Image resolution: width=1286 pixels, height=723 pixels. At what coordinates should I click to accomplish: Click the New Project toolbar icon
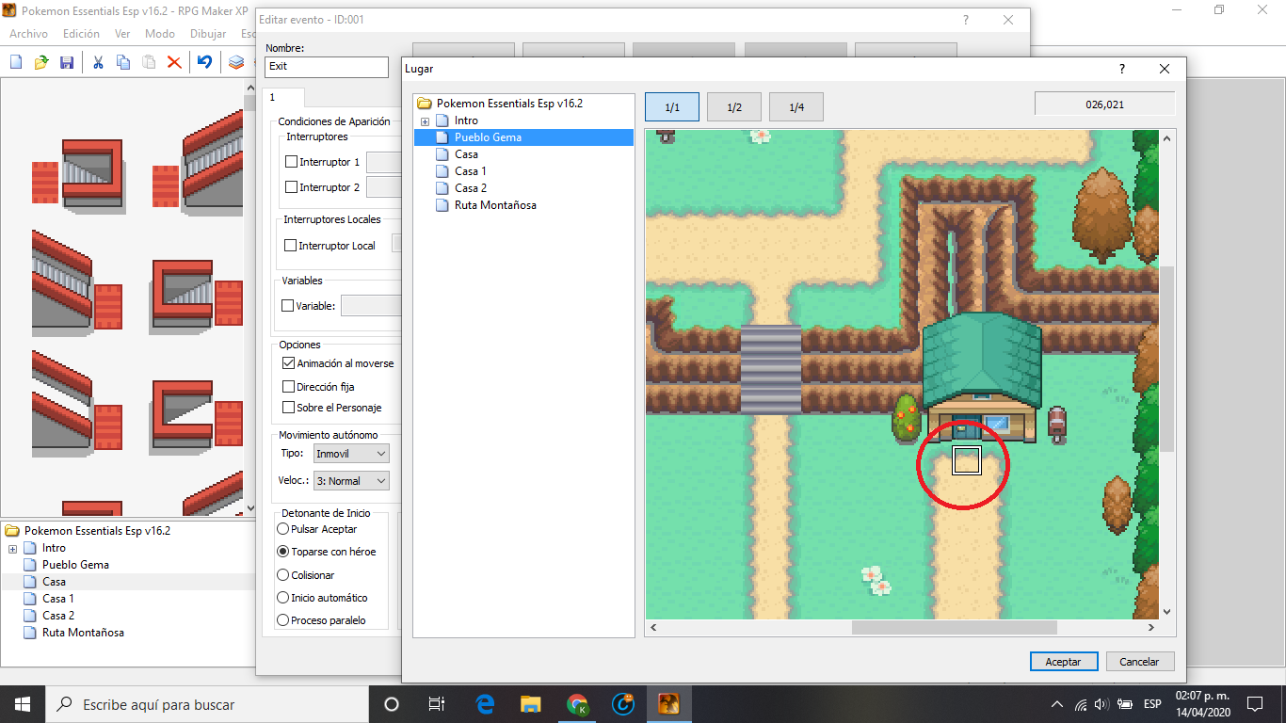pyautogui.click(x=16, y=62)
